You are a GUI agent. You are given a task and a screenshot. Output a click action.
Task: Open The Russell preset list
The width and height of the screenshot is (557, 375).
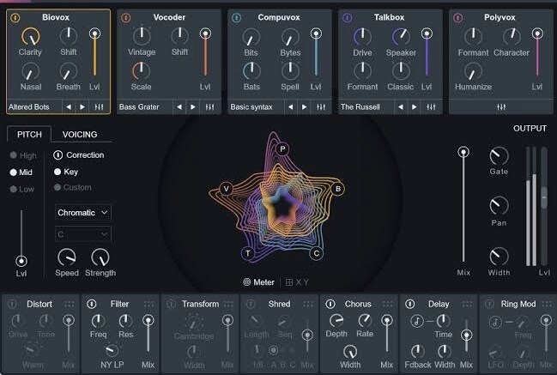pyautogui.click(x=366, y=107)
